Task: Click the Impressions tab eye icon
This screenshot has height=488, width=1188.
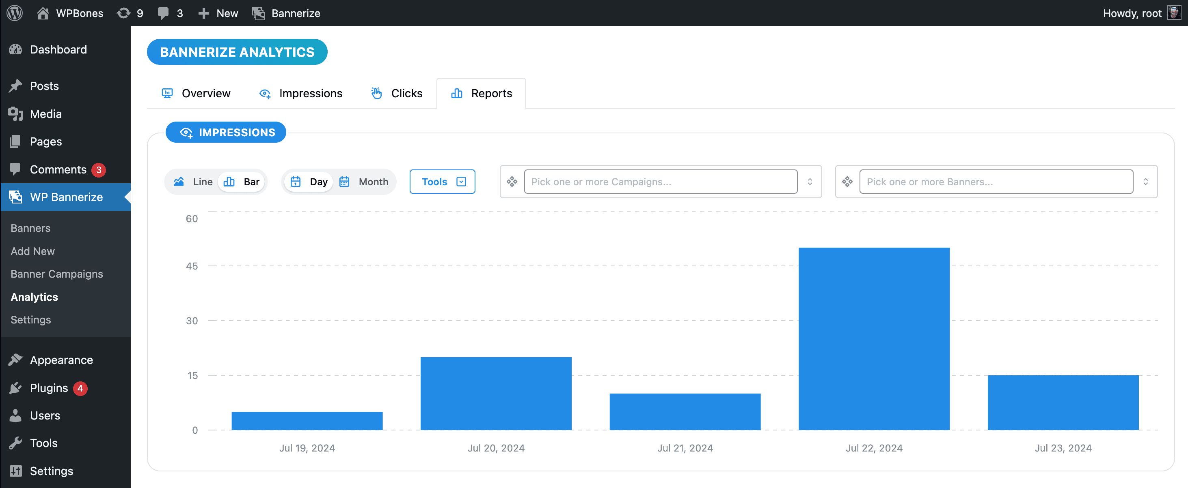Action: click(265, 94)
